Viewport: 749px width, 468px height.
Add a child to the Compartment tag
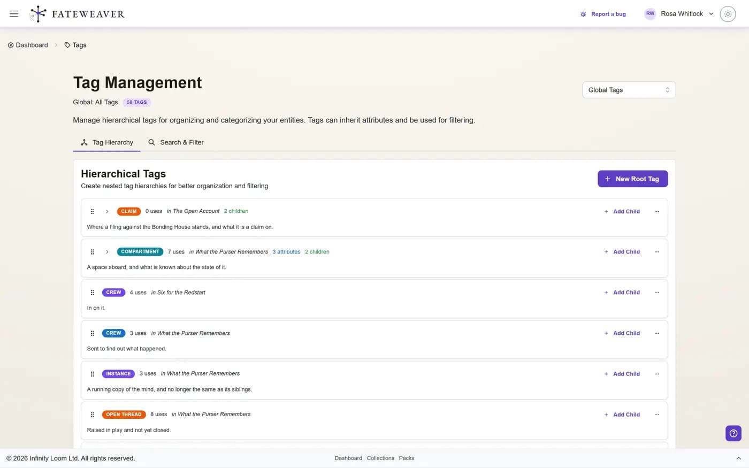coord(622,252)
